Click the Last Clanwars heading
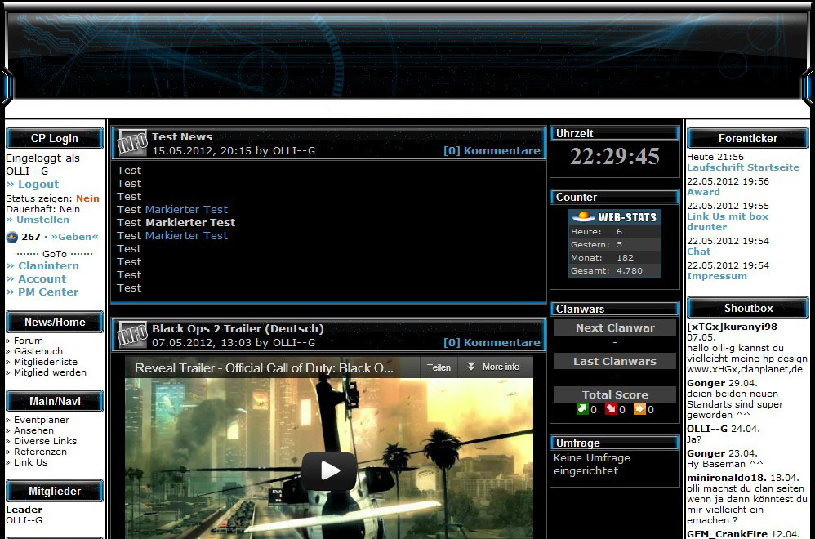The width and height of the screenshot is (815, 539). (615, 361)
